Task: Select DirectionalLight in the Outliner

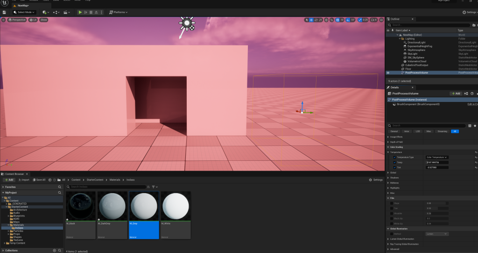Action: tap(416, 43)
